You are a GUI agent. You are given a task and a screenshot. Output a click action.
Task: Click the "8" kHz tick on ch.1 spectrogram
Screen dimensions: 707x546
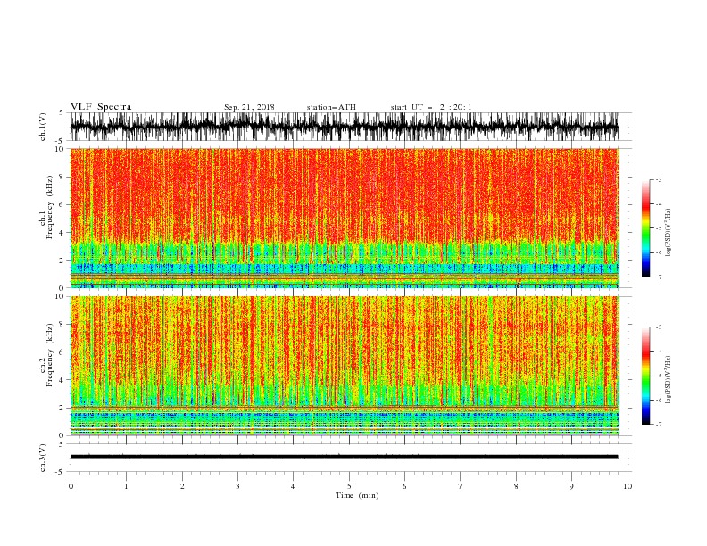62,177
